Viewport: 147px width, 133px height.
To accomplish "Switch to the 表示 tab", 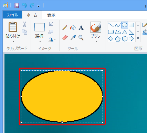I will coord(51,15).
